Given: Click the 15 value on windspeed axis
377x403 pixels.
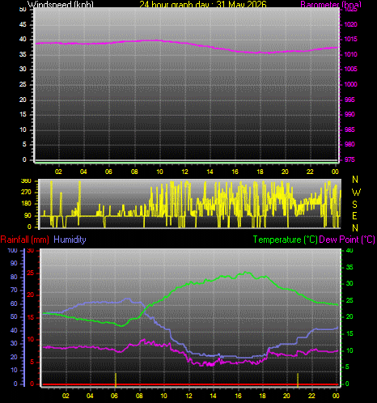Looking at the screenshot, I should [23, 114].
